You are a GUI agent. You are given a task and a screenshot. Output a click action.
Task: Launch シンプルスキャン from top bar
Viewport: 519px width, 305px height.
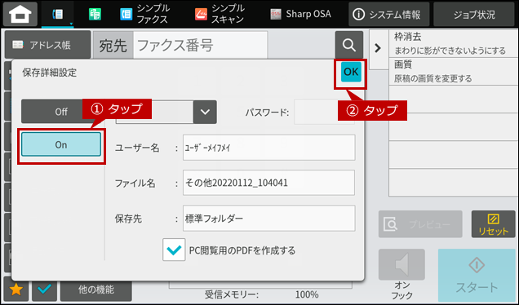[220, 14]
